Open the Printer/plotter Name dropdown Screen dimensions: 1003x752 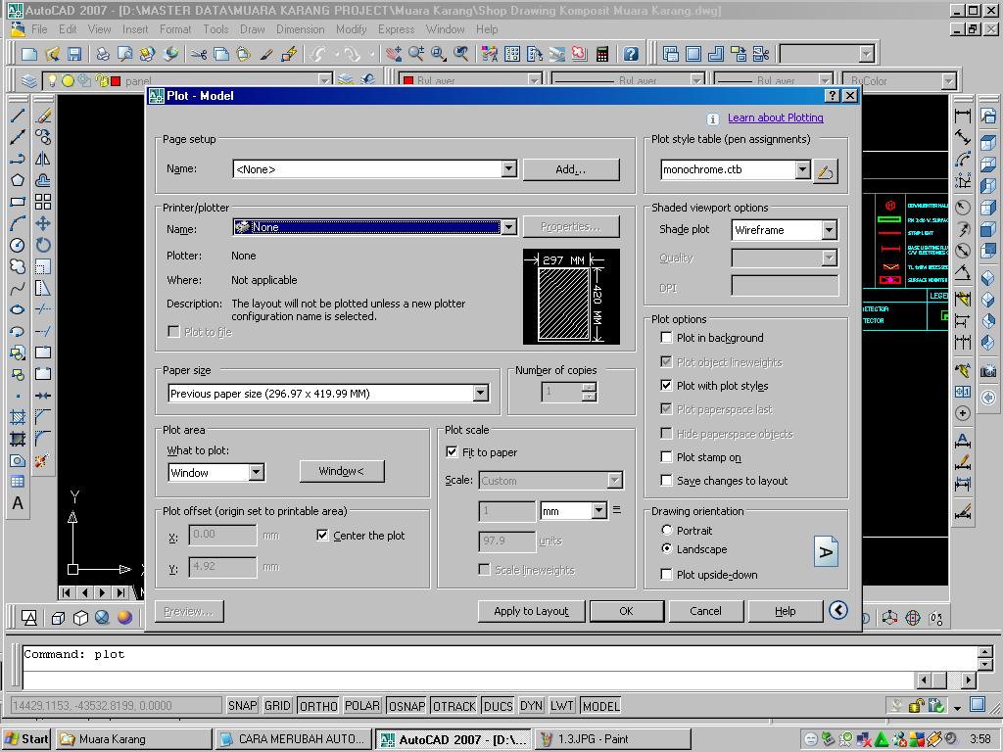click(509, 227)
